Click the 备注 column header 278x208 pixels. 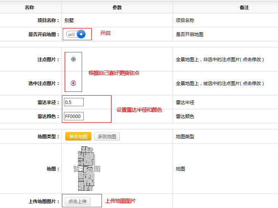click(244, 8)
